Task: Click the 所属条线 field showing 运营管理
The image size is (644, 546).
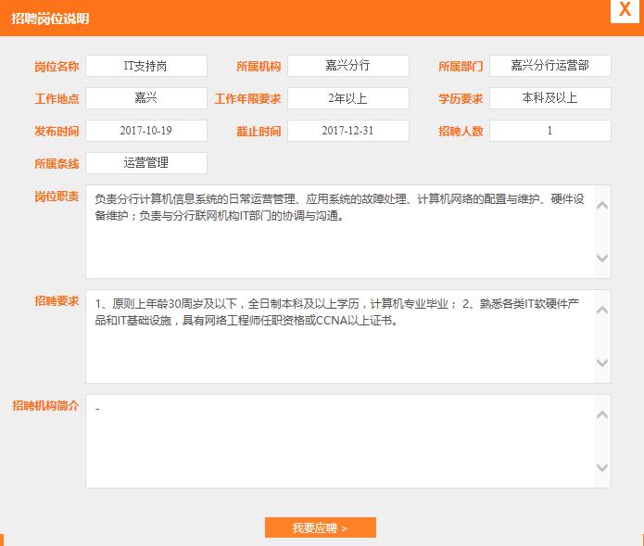Action: pos(146,163)
